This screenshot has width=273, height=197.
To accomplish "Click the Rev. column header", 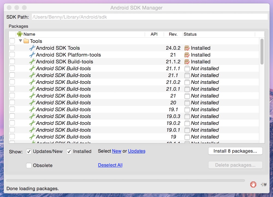I will [x=173, y=34].
